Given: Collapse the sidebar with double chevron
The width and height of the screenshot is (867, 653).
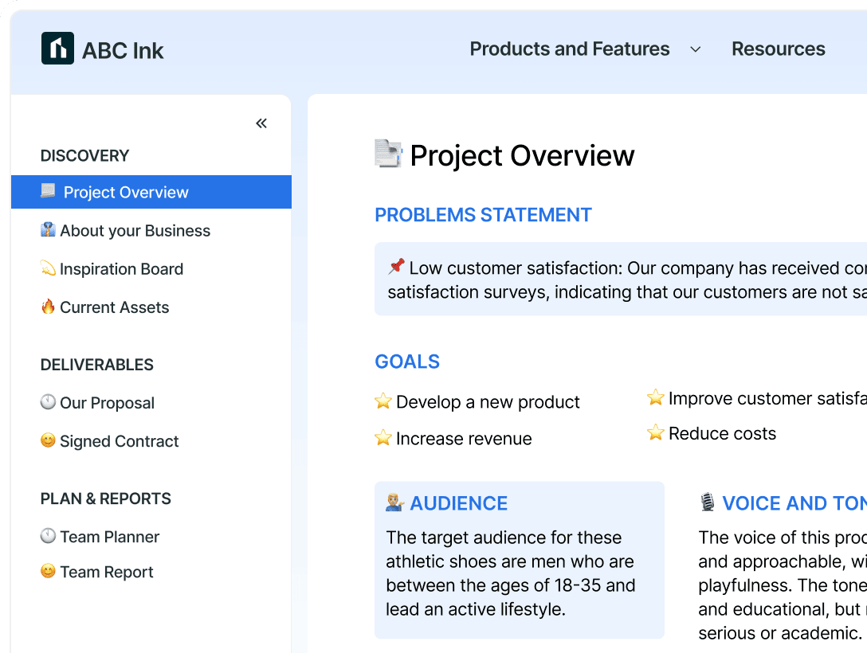Looking at the screenshot, I should point(261,123).
